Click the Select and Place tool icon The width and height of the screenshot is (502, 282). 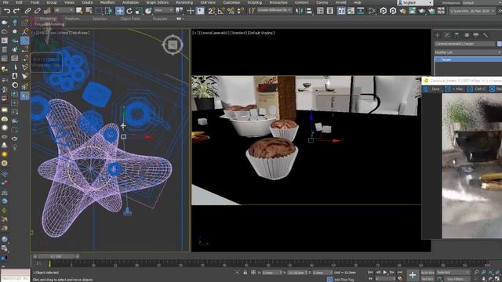coord(148,11)
